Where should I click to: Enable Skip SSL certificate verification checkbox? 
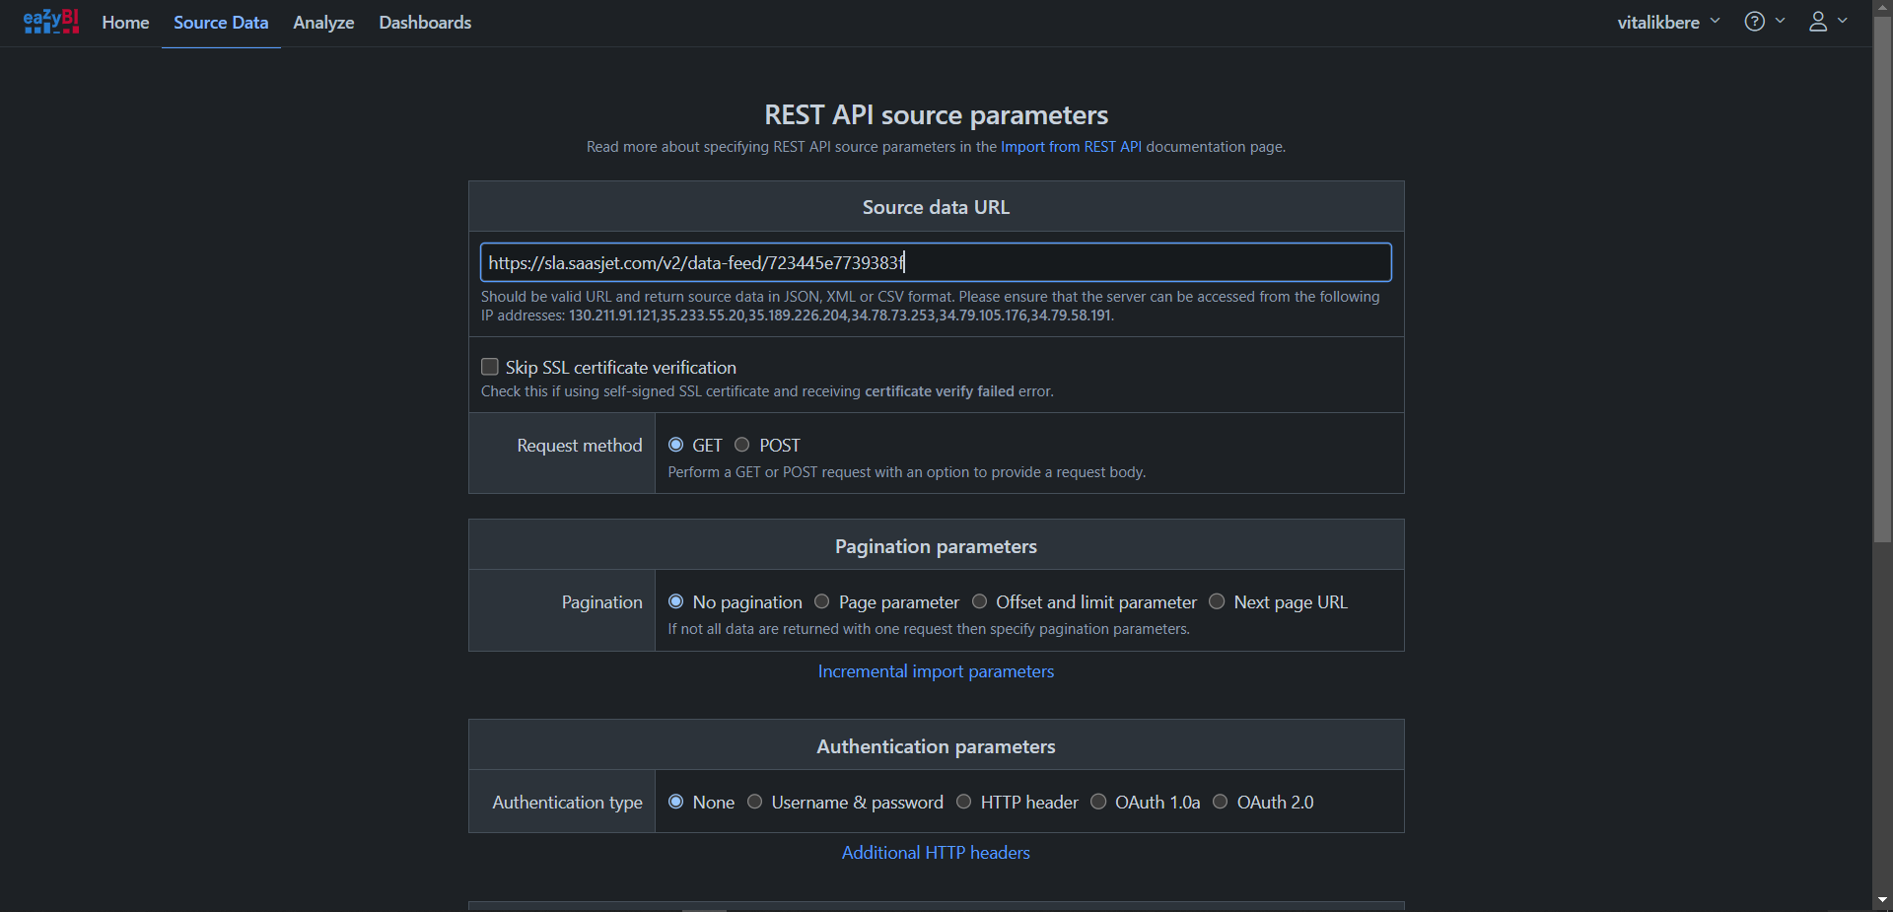(x=490, y=367)
